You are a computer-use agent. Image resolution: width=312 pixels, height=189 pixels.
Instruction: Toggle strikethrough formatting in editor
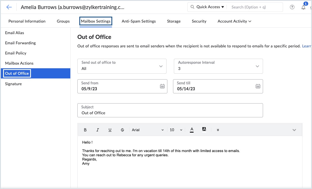[122, 130]
